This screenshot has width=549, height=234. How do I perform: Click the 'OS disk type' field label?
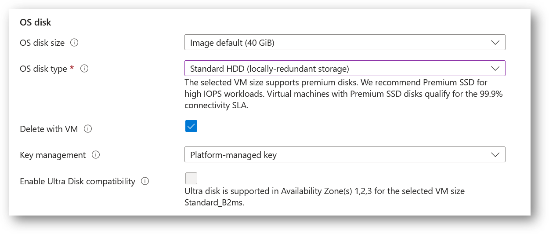43,69
